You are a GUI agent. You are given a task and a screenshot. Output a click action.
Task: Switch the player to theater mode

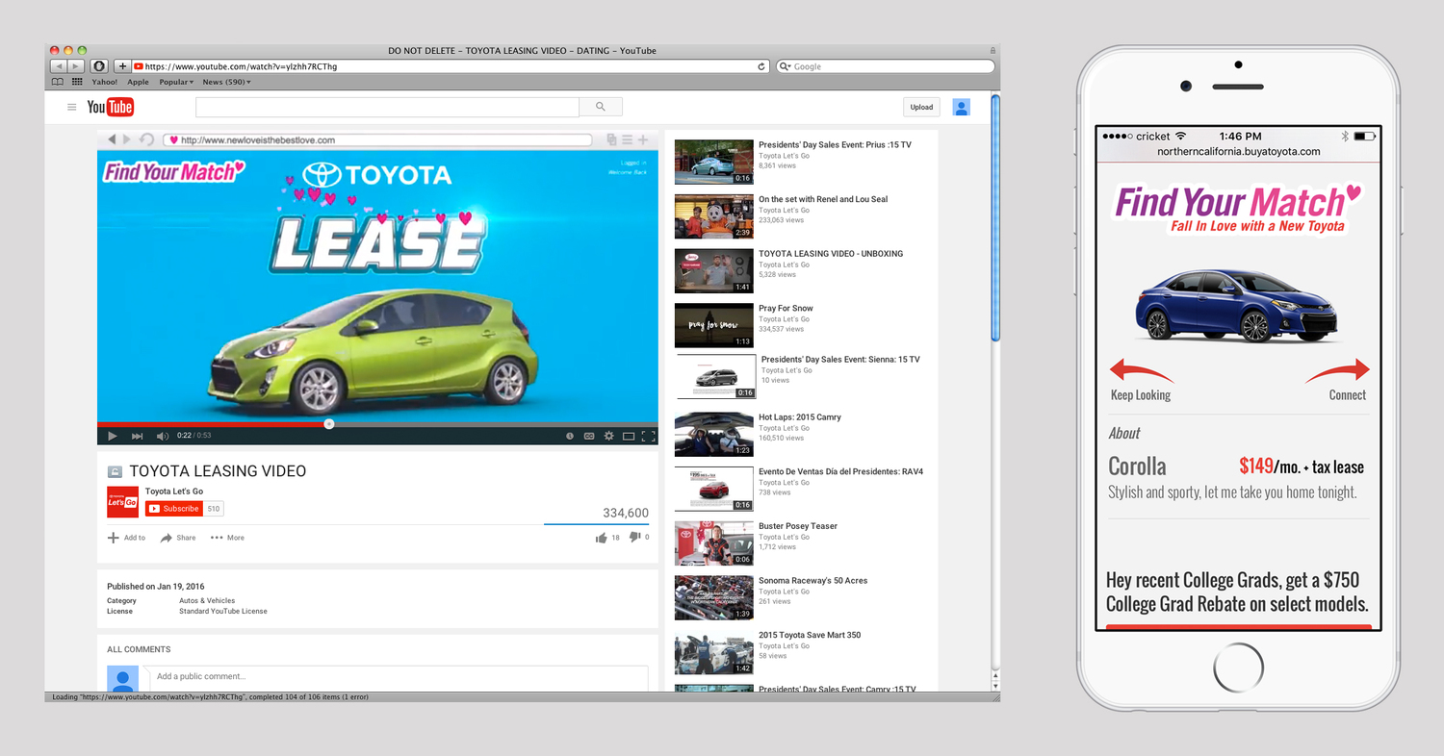629,436
